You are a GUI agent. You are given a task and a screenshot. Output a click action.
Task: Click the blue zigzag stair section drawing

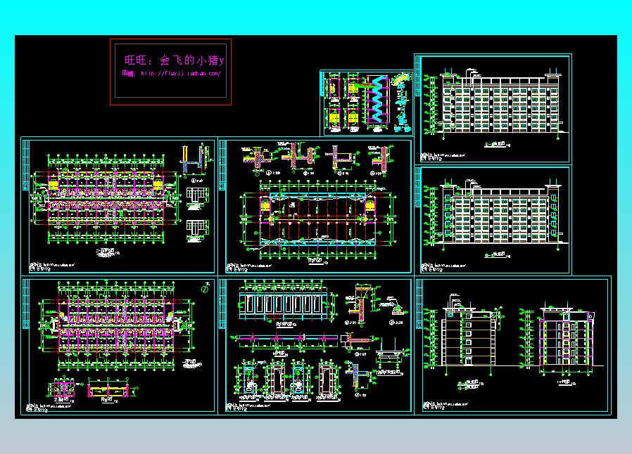pos(377,100)
